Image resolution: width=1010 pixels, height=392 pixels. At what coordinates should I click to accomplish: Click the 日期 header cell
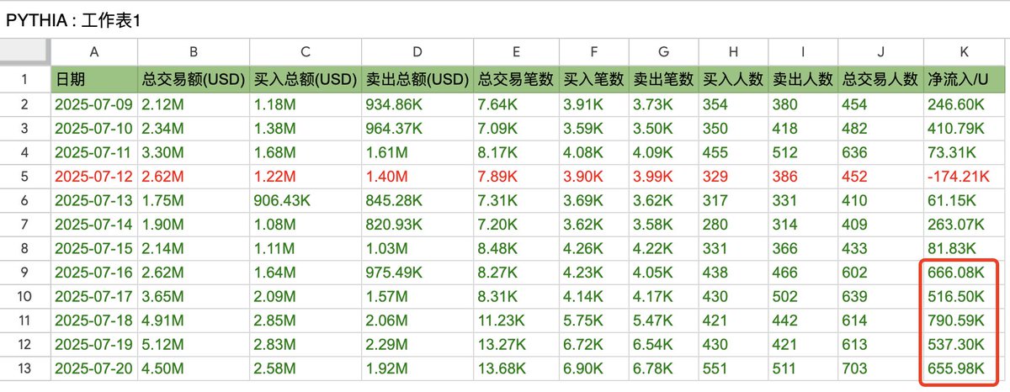pyautogui.click(x=93, y=80)
